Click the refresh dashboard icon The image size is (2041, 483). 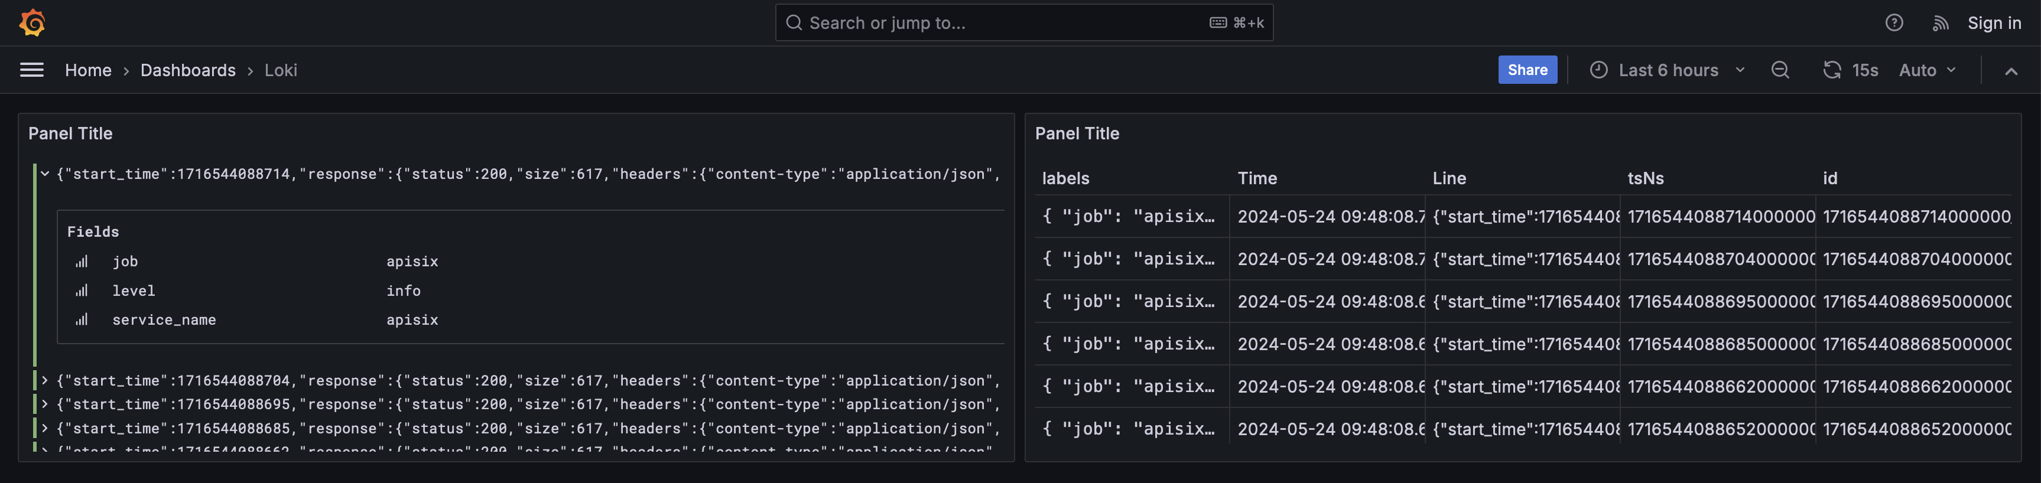(x=1831, y=70)
